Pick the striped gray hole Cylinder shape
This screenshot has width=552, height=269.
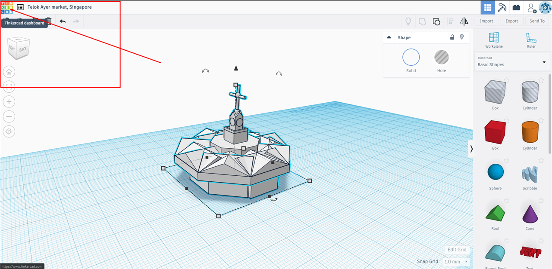pyautogui.click(x=530, y=92)
